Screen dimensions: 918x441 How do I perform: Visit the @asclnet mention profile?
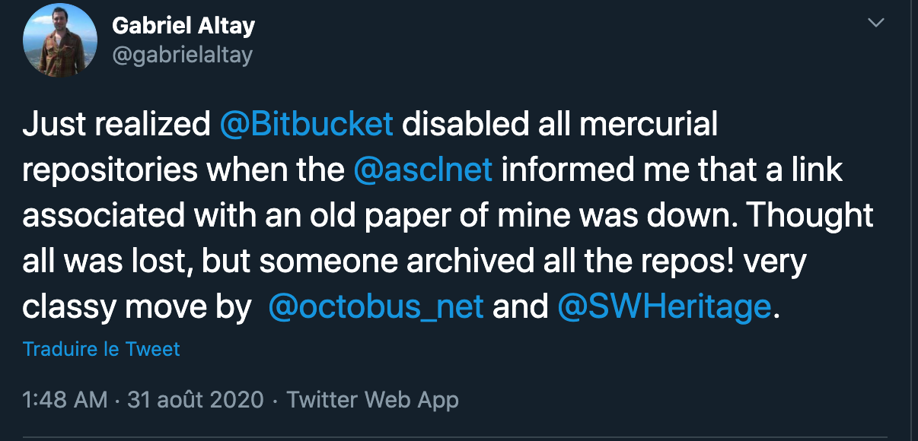tap(422, 170)
